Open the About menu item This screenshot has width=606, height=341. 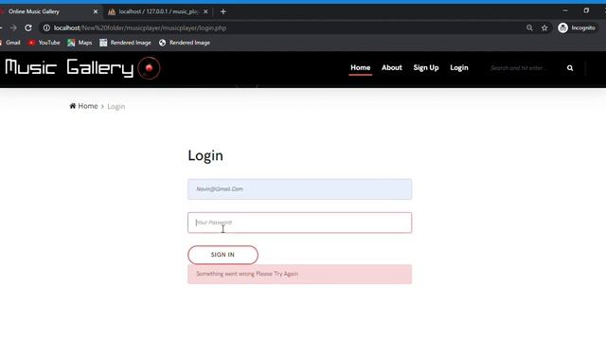[391, 67]
